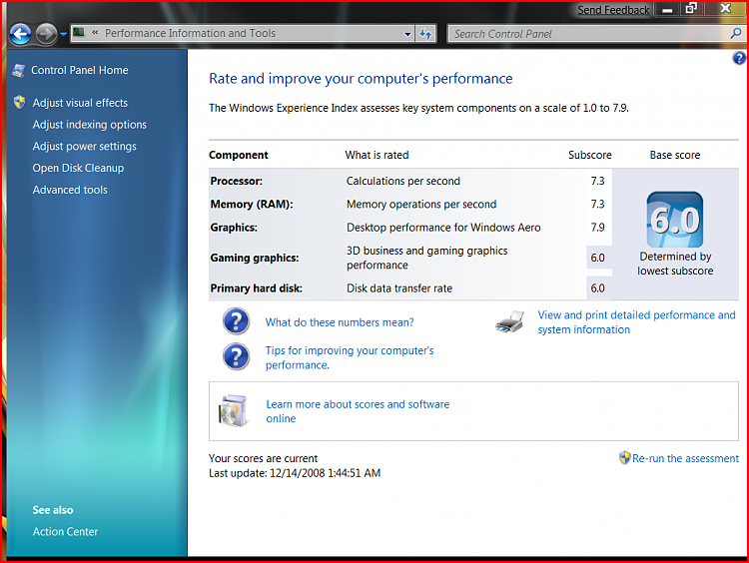The width and height of the screenshot is (749, 563).
Task: Click into Search Control Panel field
Action: pyautogui.click(x=588, y=34)
